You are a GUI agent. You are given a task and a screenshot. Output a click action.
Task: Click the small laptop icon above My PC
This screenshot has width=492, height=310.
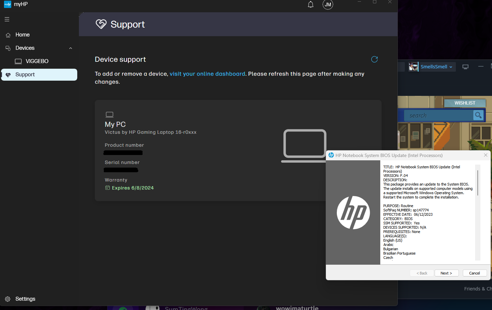click(x=109, y=115)
